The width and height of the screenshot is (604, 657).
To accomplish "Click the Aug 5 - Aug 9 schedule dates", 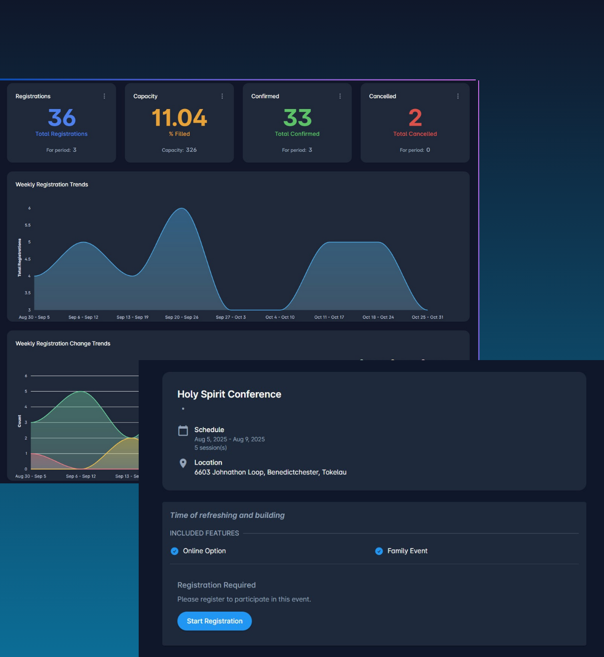I will [x=229, y=439].
